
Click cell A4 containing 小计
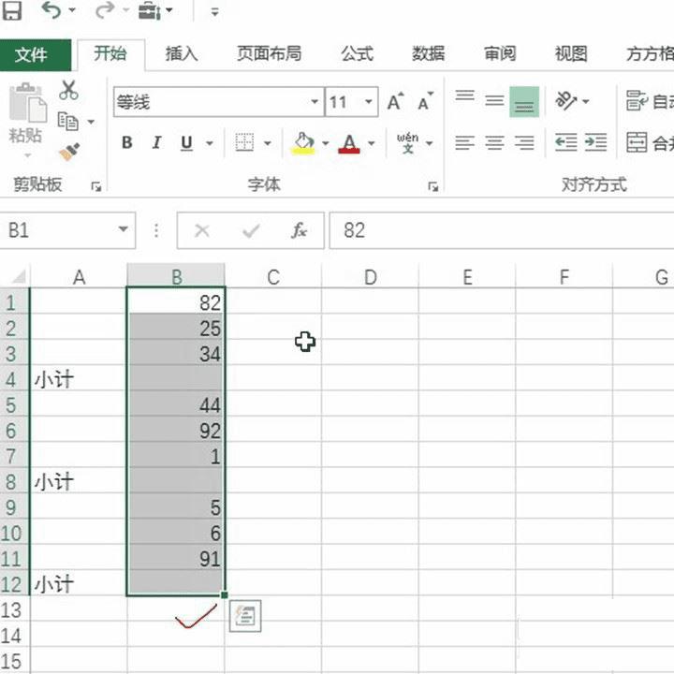coord(79,379)
